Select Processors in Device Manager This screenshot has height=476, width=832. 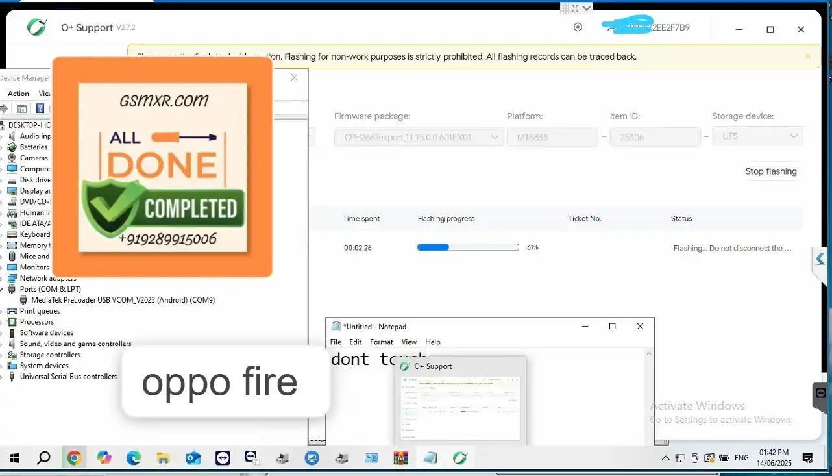37,322
